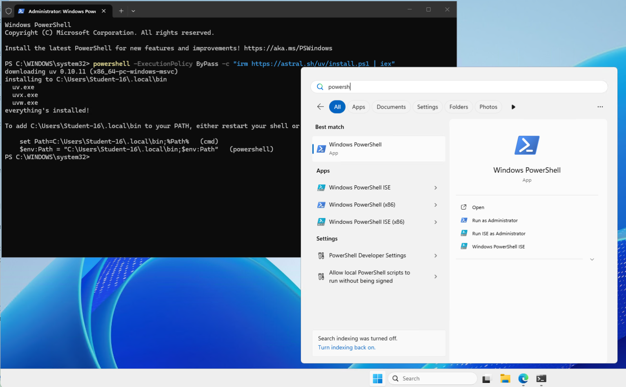This screenshot has width=626, height=387.
Task: Click the Windows PowerShell (x86) result icon
Action: tap(321, 205)
